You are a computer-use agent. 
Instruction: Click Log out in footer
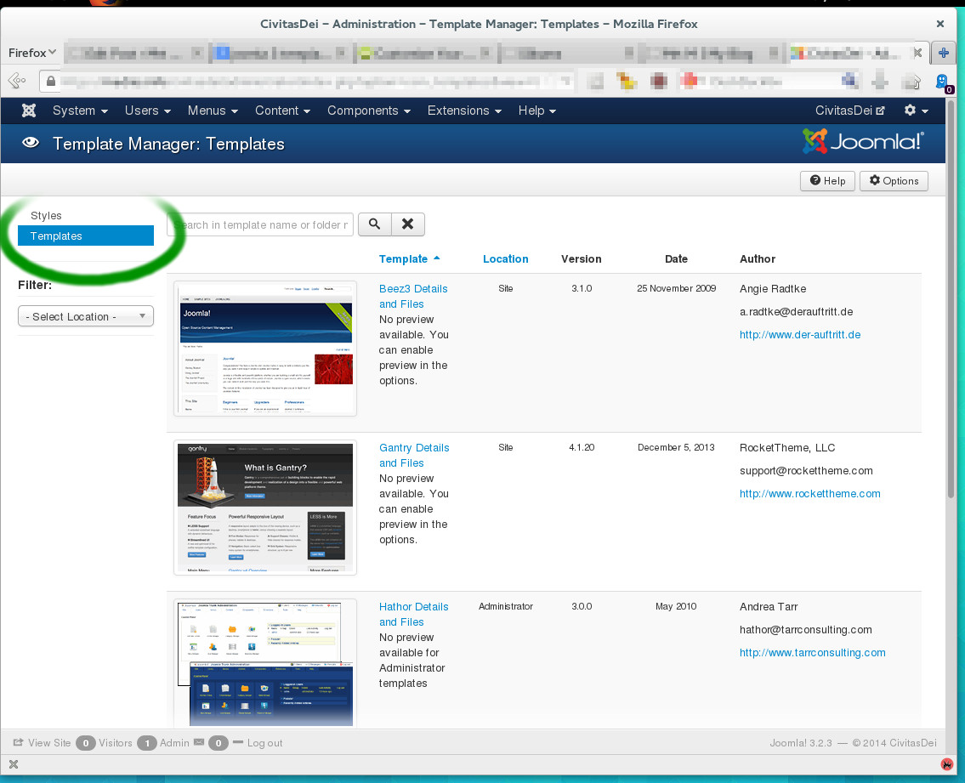258,743
